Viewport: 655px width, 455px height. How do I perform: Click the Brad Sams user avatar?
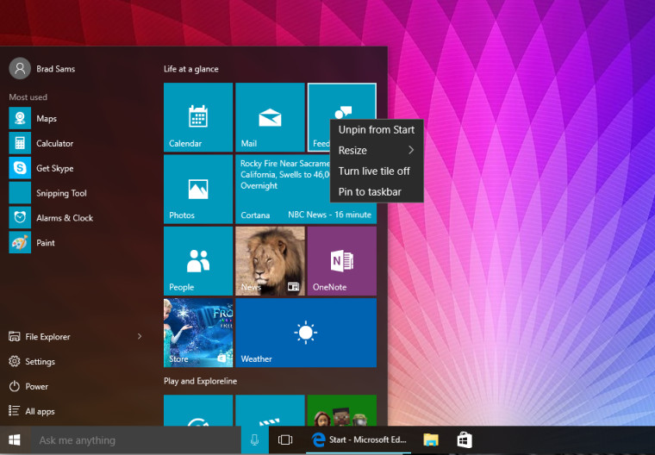coord(20,69)
